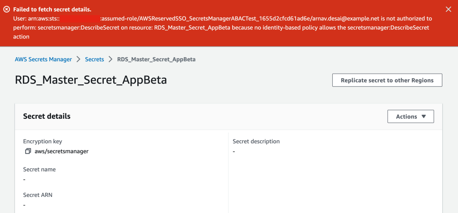
Task: Click the 'Failed to fetch secret details' title
Action: 52,9
